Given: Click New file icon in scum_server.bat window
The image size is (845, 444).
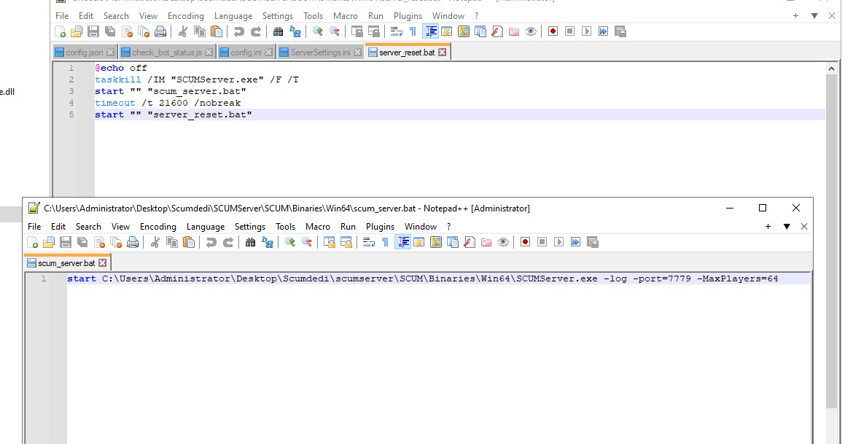Looking at the screenshot, I should point(33,243).
